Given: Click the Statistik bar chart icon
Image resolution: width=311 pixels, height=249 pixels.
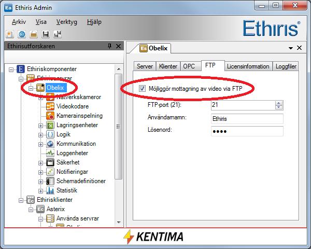Looking at the screenshot, I should [x=50, y=190].
